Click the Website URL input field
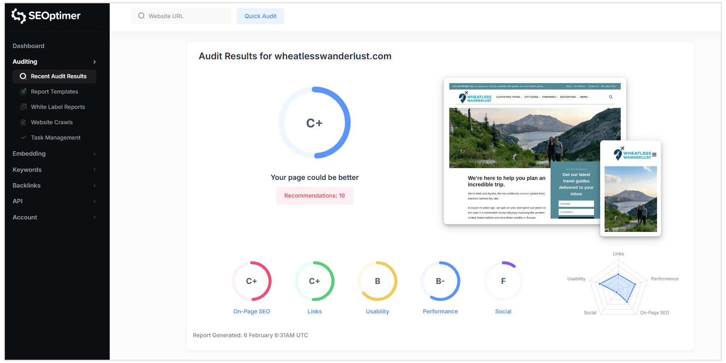Image resolution: width=726 pixels, height=363 pixels. tap(181, 16)
